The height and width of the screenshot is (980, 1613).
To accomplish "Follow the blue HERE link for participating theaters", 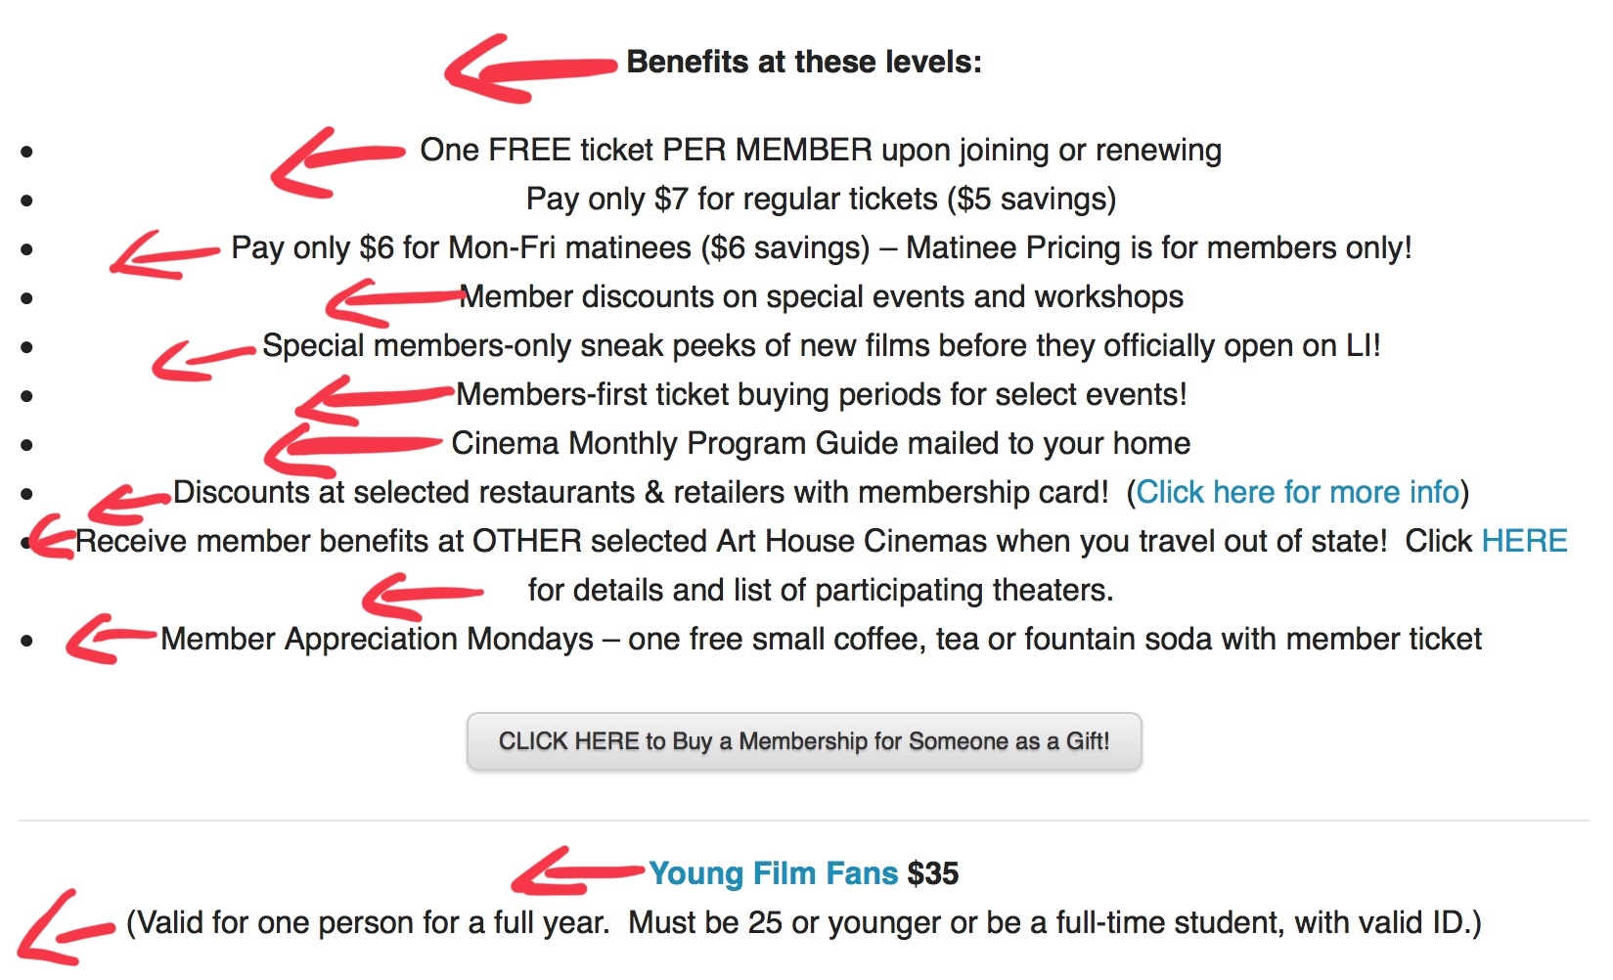I will pyautogui.click(x=1525, y=541).
